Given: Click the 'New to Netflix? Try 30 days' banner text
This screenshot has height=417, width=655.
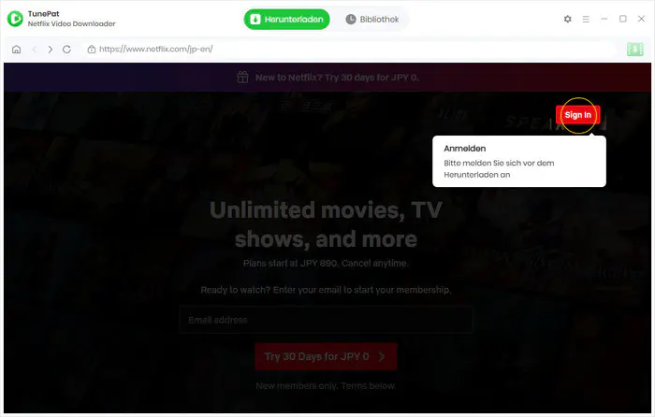Looking at the screenshot, I should (337, 78).
